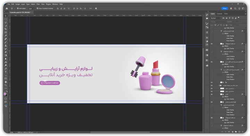
Task: Select the Hand tool
Action: click(x=6, y=82)
